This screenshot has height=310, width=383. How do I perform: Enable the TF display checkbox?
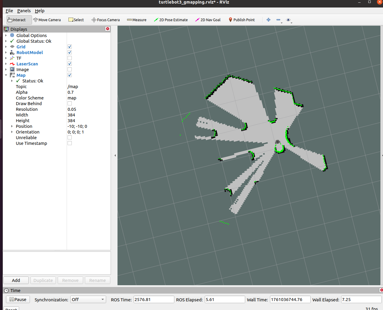coord(70,58)
